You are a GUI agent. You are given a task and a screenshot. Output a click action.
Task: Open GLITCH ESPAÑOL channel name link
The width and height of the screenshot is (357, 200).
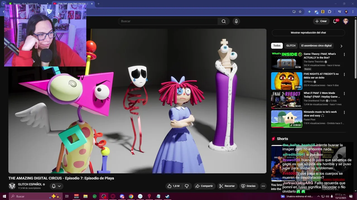coord(30,184)
